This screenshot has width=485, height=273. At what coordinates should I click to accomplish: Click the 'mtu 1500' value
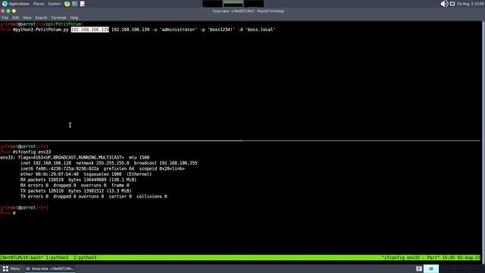pyautogui.click(x=139, y=158)
